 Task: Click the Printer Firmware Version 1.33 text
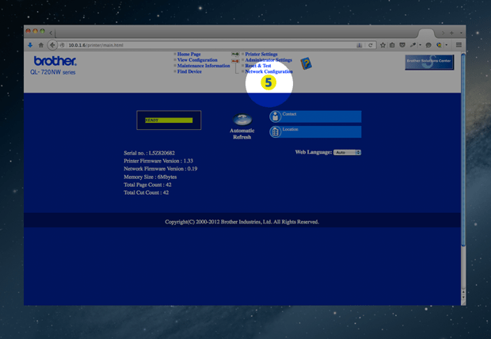pyautogui.click(x=158, y=161)
